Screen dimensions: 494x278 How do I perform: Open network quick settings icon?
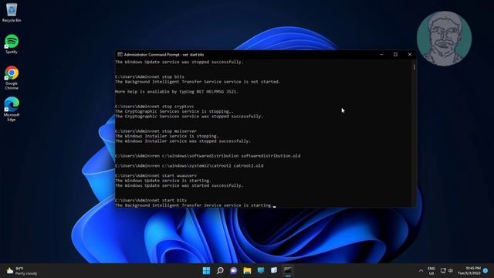click(443, 270)
